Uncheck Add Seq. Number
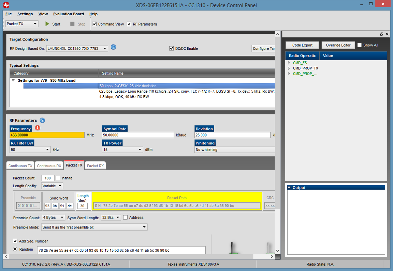The height and width of the screenshot is (271, 393). (x=15, y=241)
